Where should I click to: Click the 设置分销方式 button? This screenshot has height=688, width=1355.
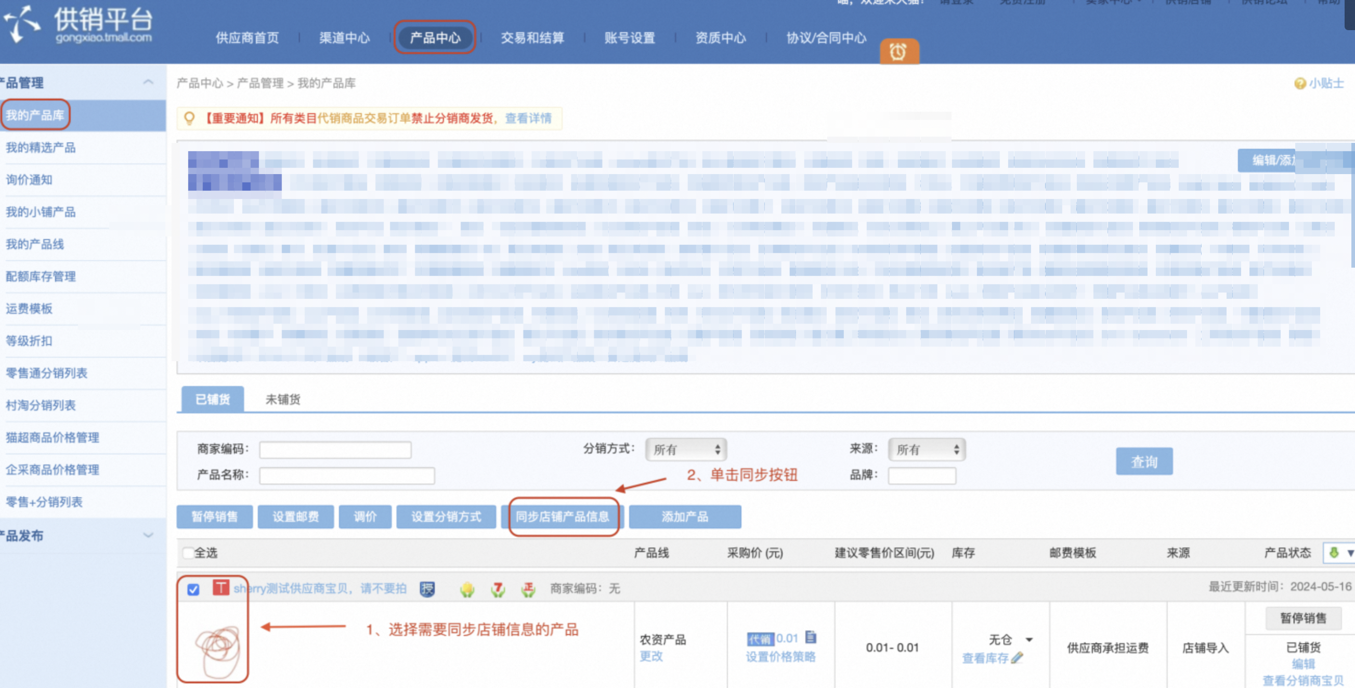click(446, 517)
